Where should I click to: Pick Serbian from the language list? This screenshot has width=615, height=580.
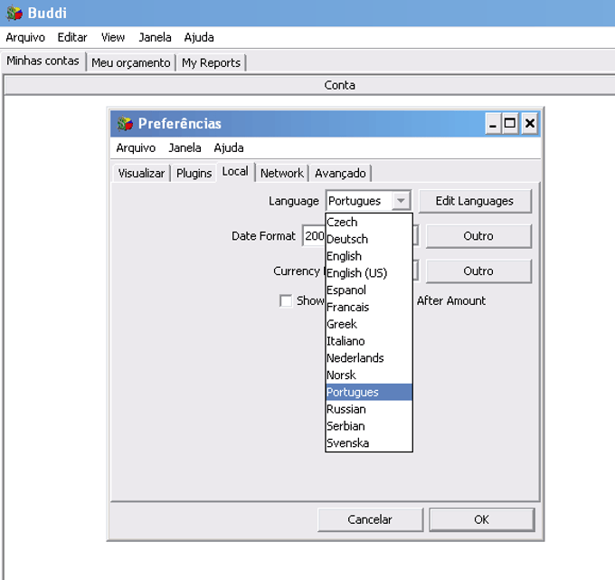coord(369,426)
